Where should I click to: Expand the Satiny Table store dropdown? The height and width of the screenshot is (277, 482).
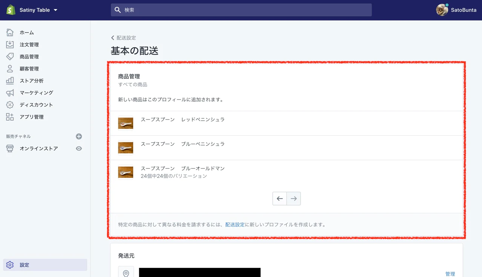point(55,10)
